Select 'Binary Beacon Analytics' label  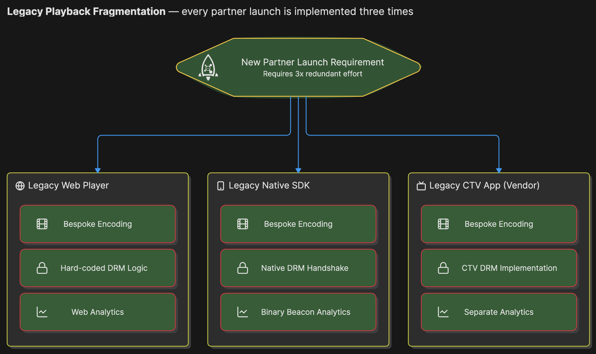point(306,312)
